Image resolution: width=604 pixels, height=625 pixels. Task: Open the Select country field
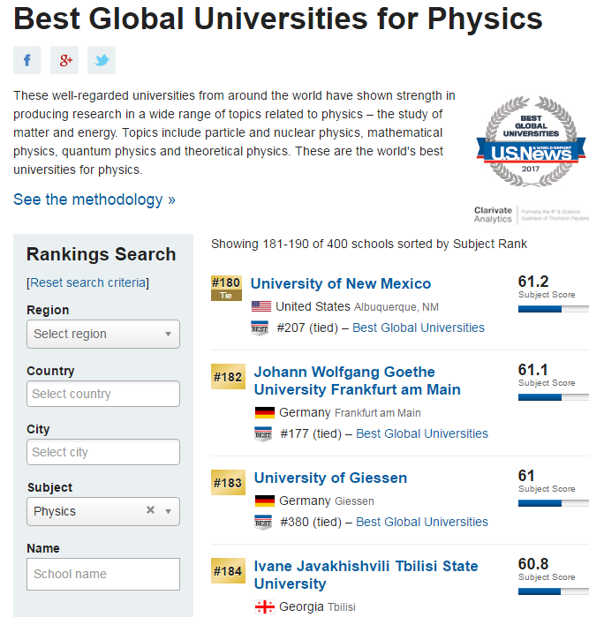[103, 394]
